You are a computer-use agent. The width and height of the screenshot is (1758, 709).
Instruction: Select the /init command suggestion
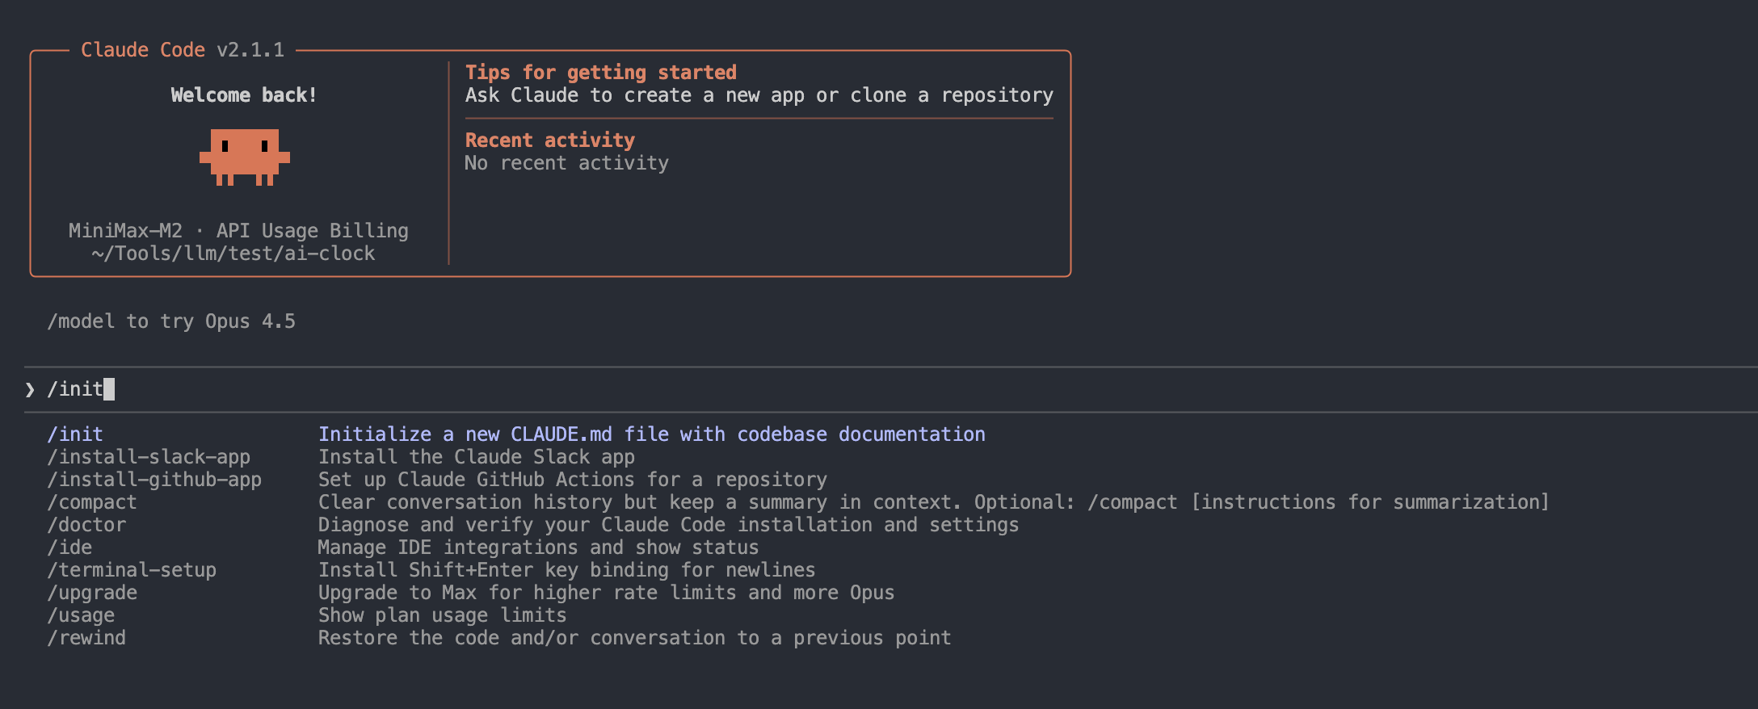[x=75, y=434]
